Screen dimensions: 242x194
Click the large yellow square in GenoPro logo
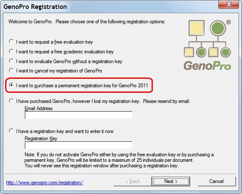tap(197, 28)
